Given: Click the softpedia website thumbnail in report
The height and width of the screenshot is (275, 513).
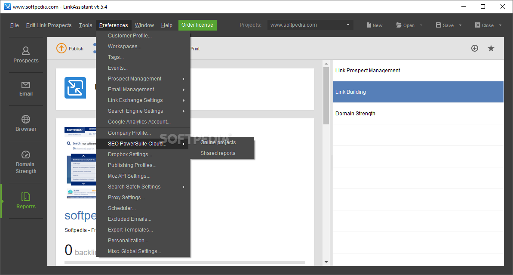Looking at the screenshot, I should pos(80,163).
